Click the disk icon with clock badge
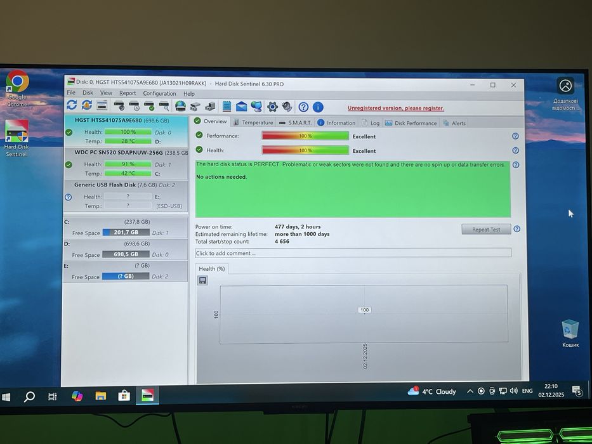 pyautogui.click(x=135, y=106)
